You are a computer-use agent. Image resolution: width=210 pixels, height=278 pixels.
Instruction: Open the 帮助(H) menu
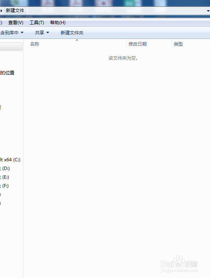(58, 23)
